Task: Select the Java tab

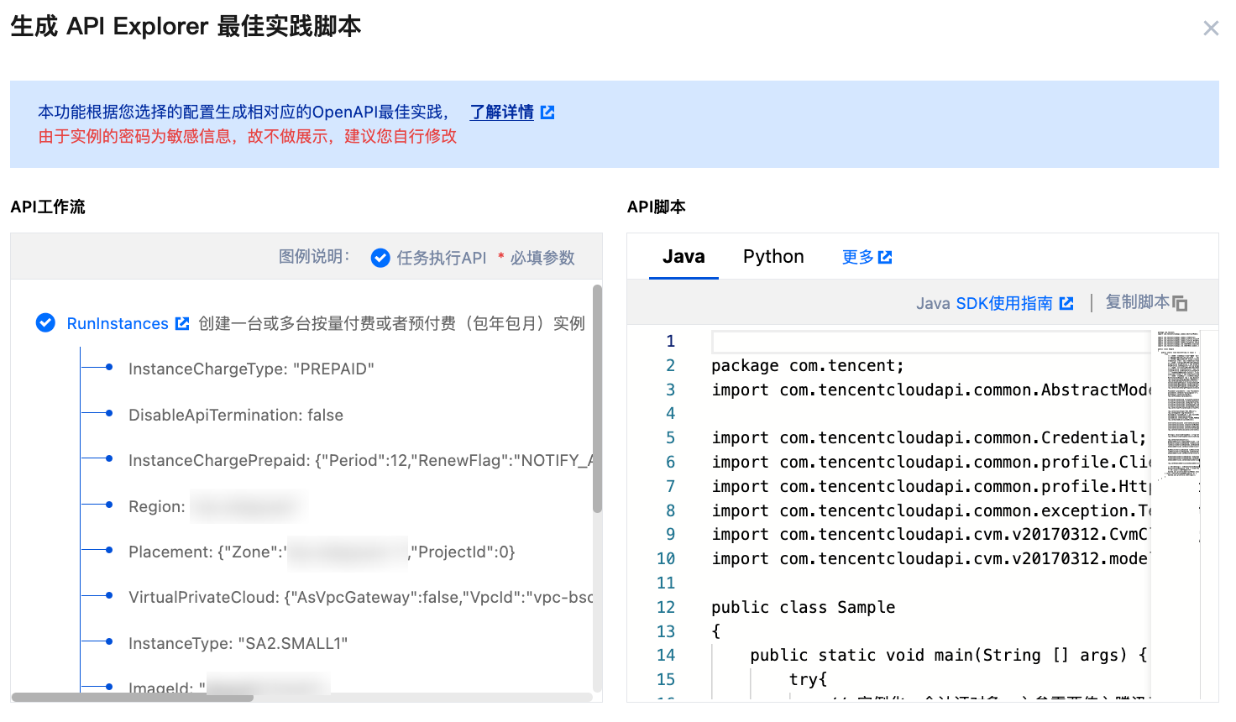Action: pos(683,256)
